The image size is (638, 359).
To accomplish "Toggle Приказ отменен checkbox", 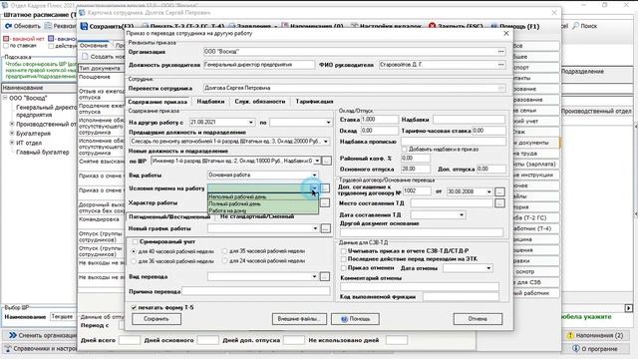I will 343,268.
